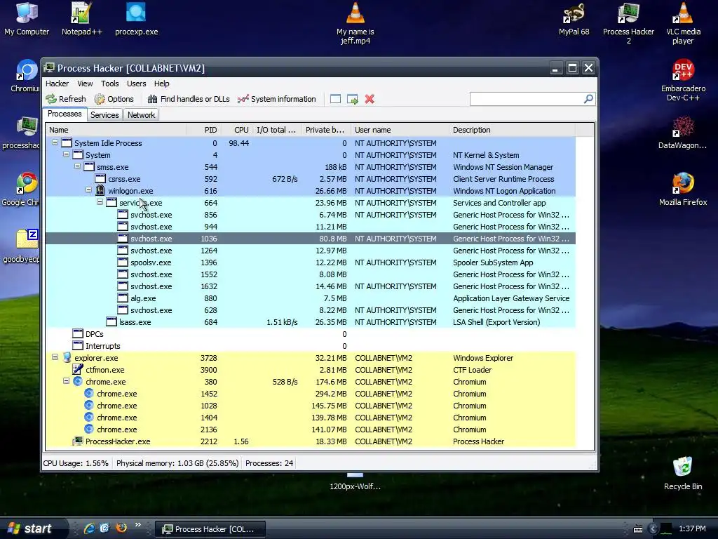718x539 pixels.
Task: Select csrss.exe process row
Action: coord(311,179)
